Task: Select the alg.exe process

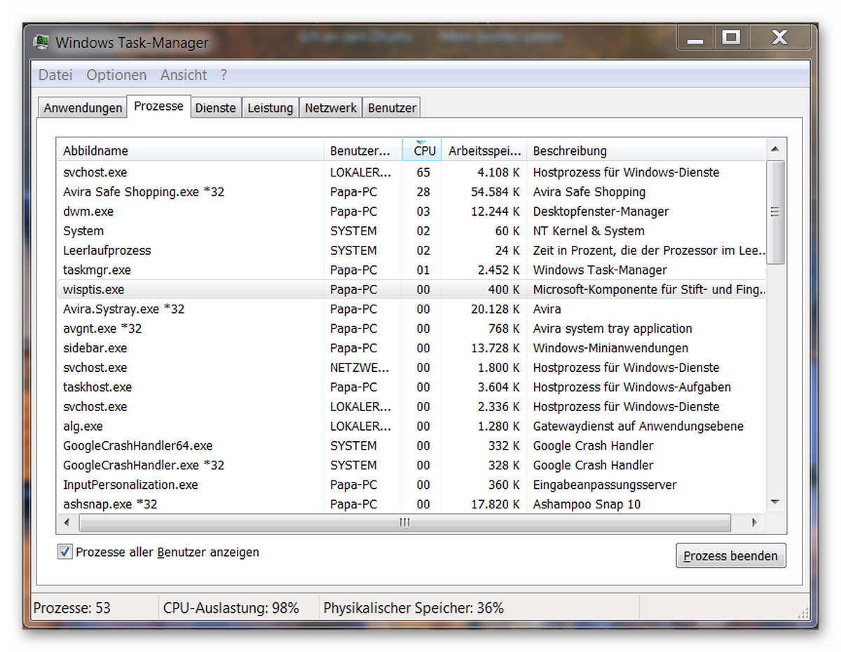Action: coord(412,426)
